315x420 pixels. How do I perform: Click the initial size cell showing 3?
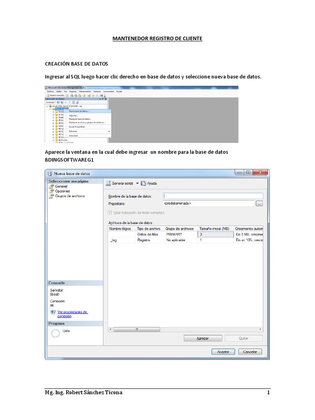(x=215, y=234)
